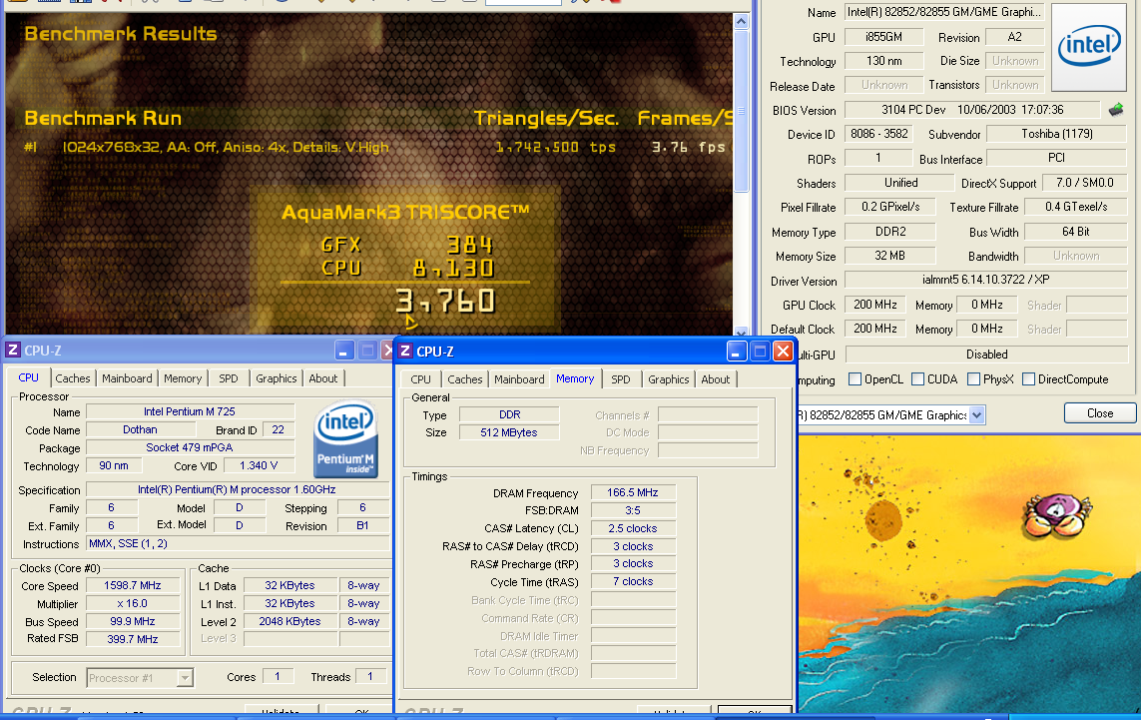The image size is (1141, 720).
Task: Open About tab in the CPU-Z processor window
Action: pyautogui.click(x=323, y=378)
